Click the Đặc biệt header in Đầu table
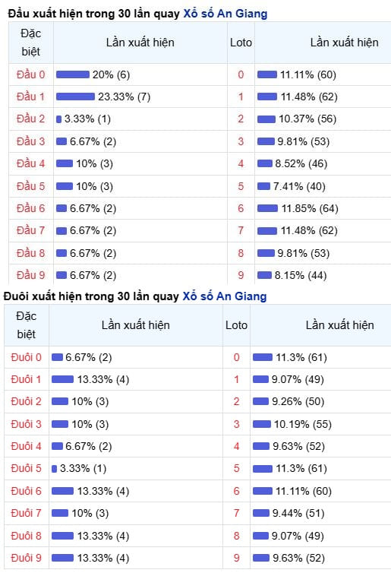This screenshot has width=391, height=573. tap(30, 43)
